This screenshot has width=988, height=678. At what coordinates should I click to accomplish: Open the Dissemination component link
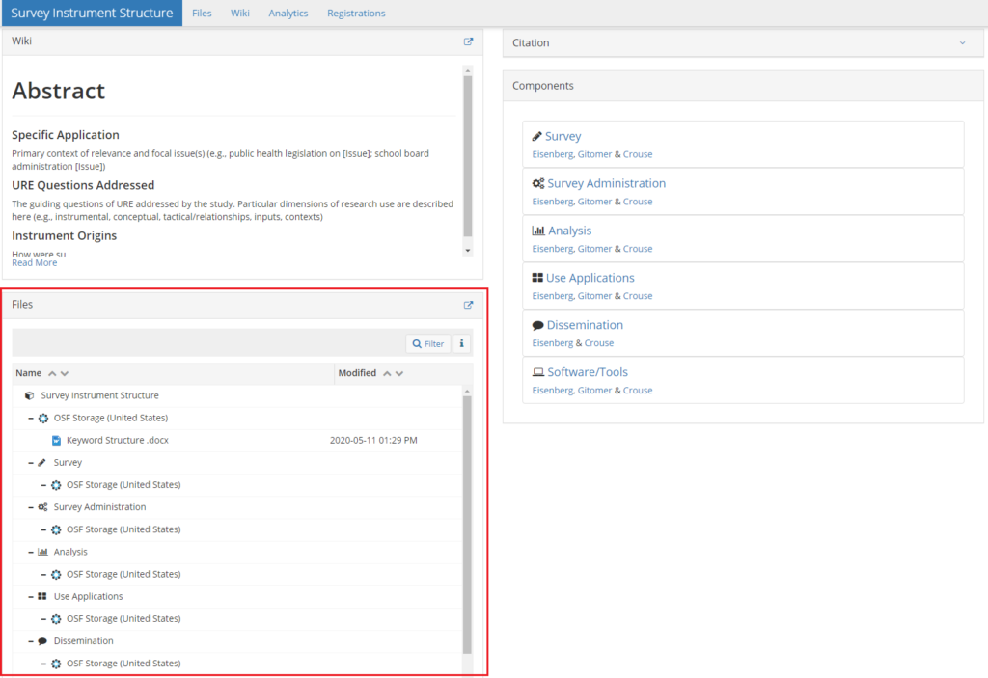pyautogui.click(x=585, y=325)
